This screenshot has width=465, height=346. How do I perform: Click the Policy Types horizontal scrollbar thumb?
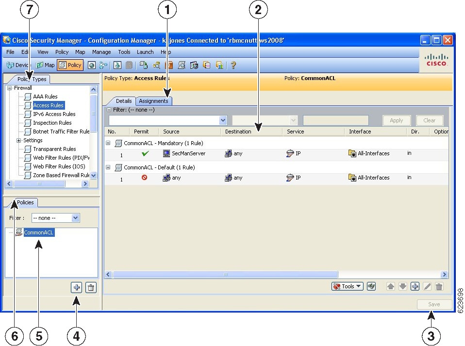coord(39,184)
